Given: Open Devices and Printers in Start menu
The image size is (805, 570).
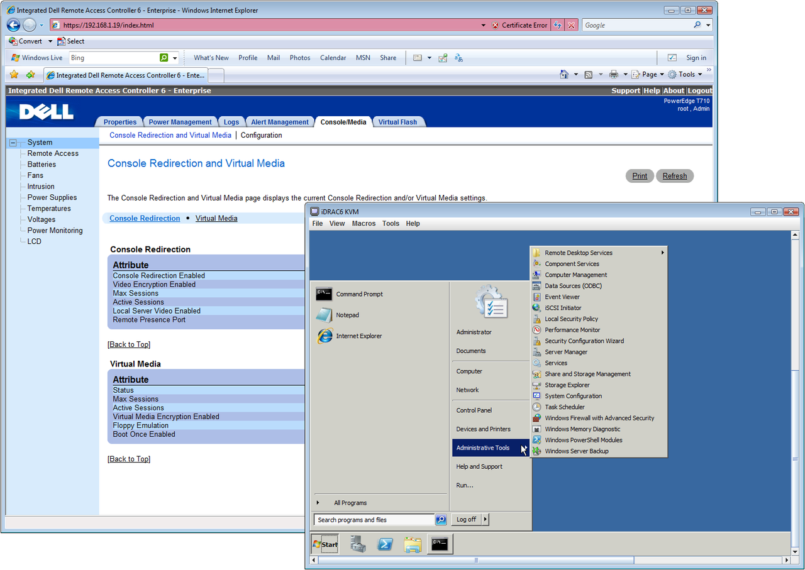Looking at the screenshot, I should click(484, 429).
